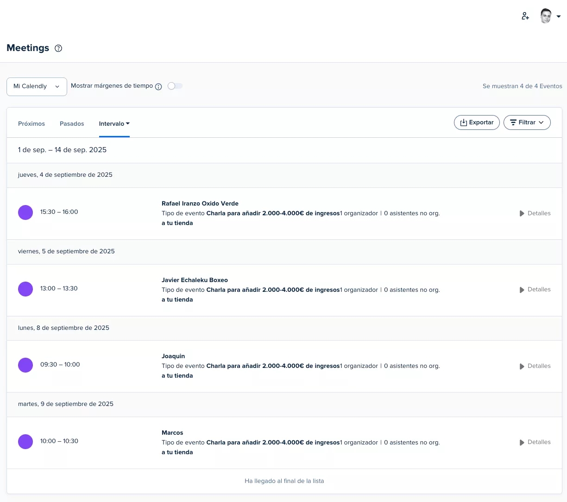
Task: Open the profile avatar account menu
Action: [550, 16]
